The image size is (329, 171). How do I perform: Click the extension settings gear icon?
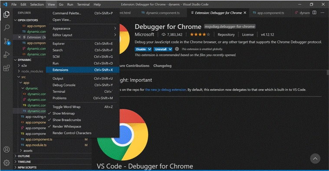177,49
